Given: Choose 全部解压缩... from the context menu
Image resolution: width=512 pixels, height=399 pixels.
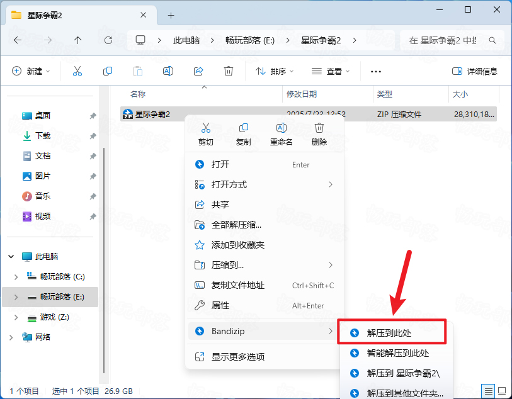Looking at the screenshot, I should pos(265,225).
